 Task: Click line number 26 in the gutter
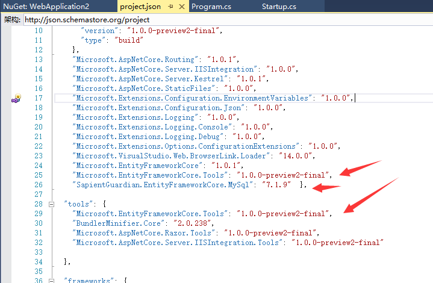[x=39, y=185]
